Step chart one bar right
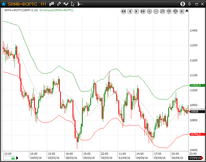The image size is (206, 162). pos(136,11)
